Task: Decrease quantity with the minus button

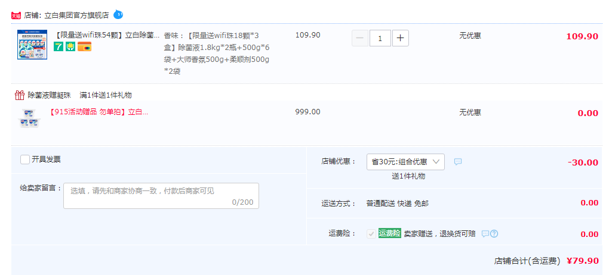Action: pos(360,38)
